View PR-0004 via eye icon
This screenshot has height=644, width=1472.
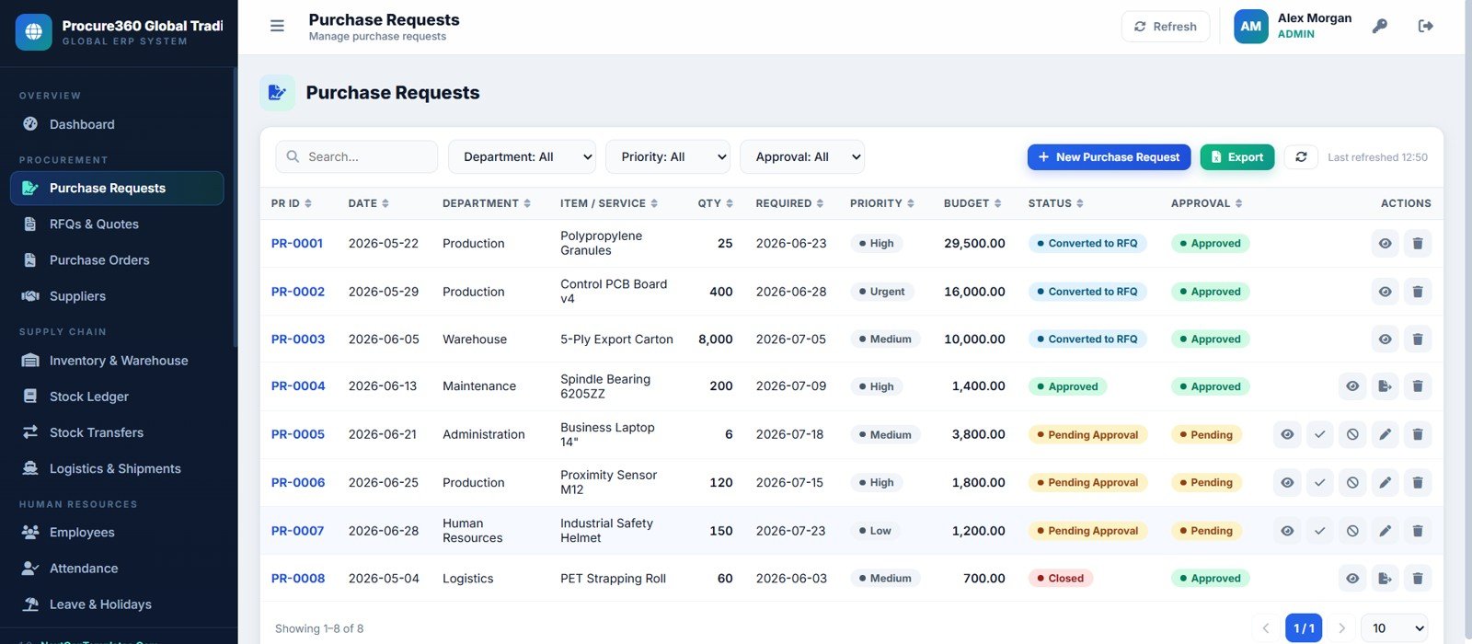pos(1352,386)
